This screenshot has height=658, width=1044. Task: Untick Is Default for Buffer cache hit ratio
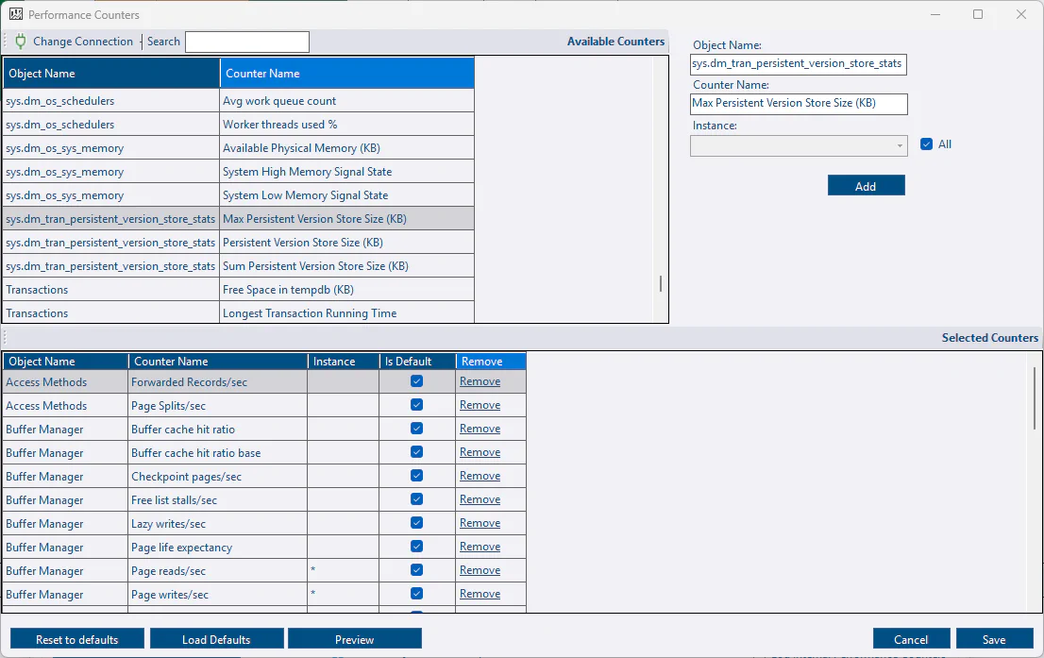416,429
